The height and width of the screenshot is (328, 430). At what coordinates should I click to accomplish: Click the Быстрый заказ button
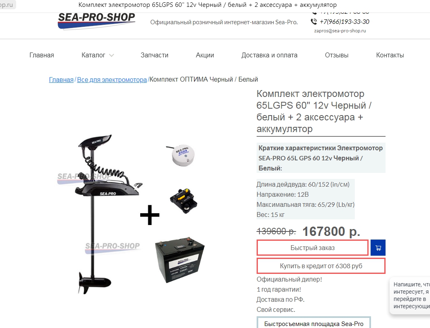[x=312, y=248]
